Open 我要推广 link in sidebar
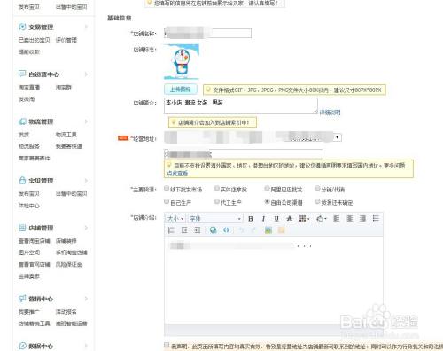443x351 pixels. 29,312
